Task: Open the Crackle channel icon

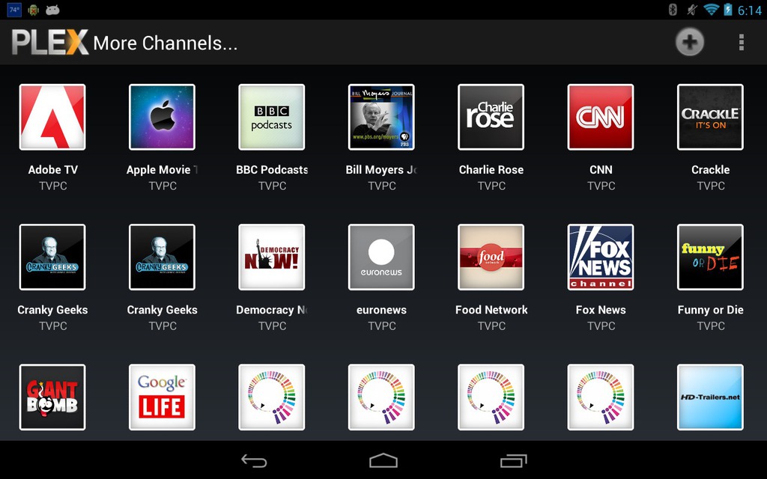Action: click(710, 117)
